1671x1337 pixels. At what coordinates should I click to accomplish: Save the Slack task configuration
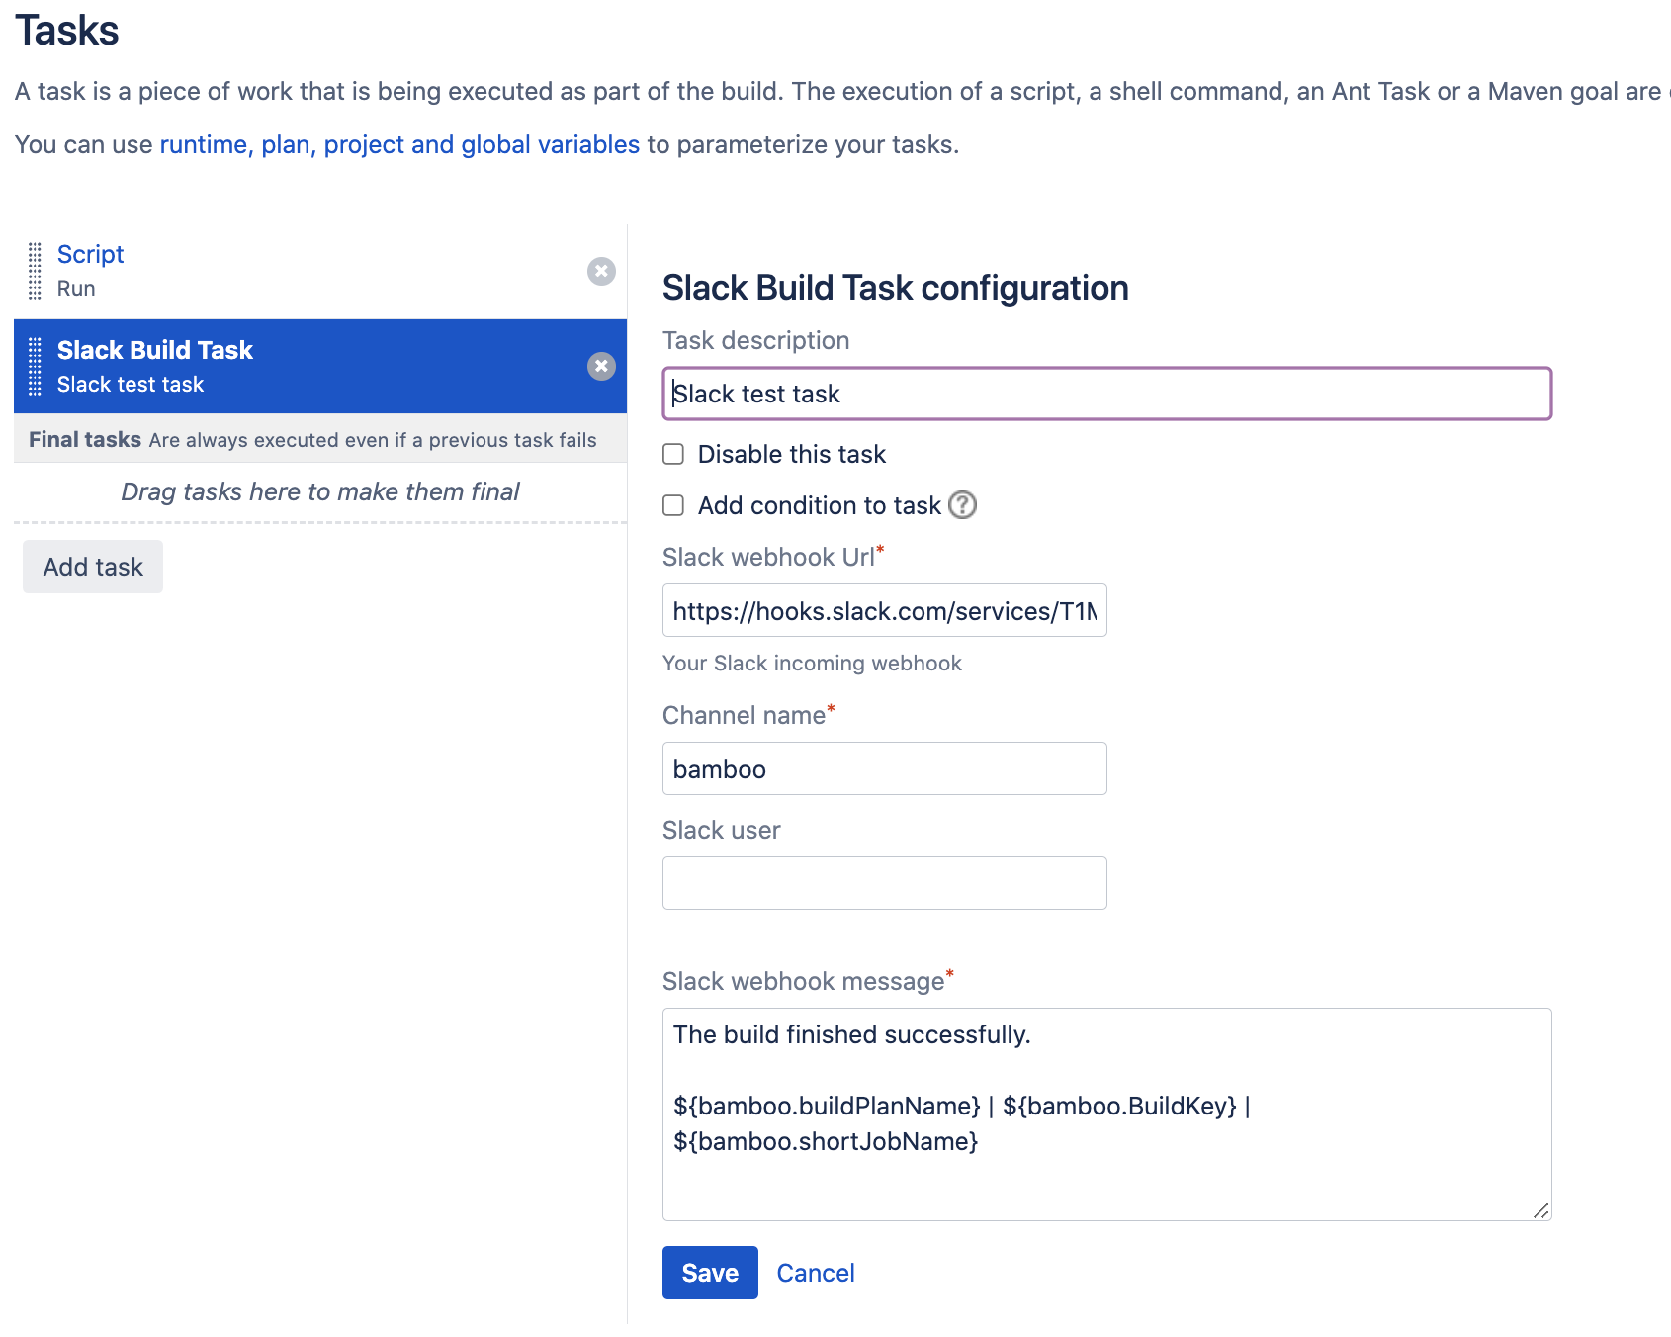[709, 1273]
